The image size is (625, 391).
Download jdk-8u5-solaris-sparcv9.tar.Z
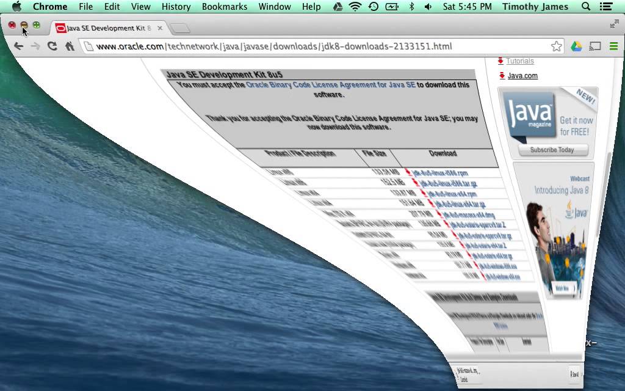tap(478, 225)
